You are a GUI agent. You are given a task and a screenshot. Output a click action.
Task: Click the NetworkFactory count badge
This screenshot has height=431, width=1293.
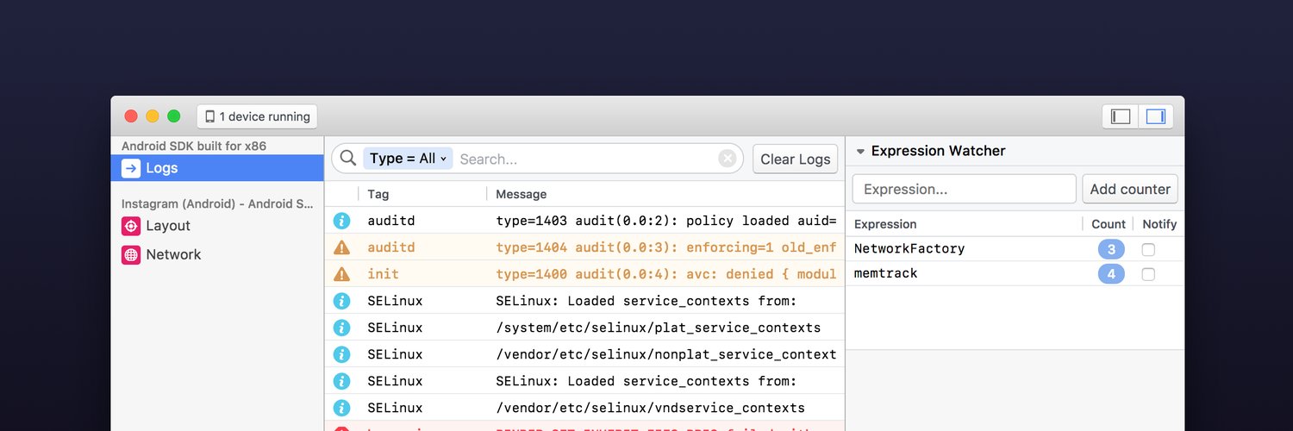point(1111,249)
